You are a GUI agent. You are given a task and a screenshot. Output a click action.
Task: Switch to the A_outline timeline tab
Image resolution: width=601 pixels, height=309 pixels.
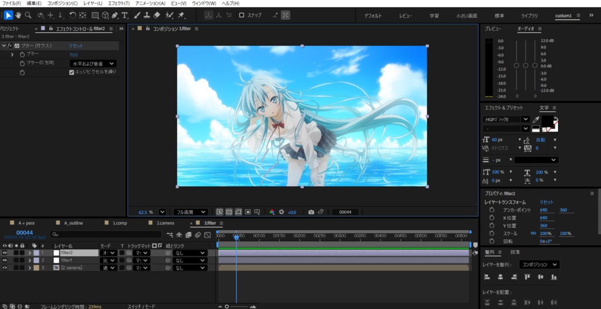pyautogui.click(x=73, y=223)
